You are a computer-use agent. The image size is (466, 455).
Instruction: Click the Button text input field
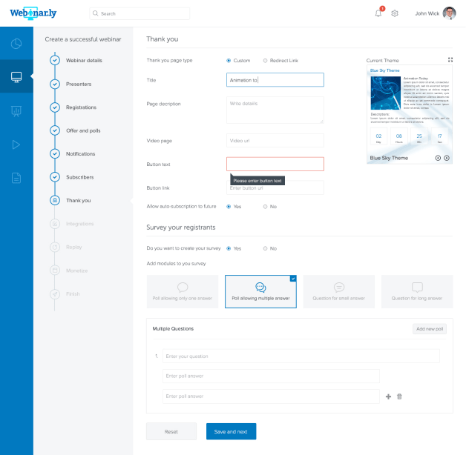coord(275,164)
